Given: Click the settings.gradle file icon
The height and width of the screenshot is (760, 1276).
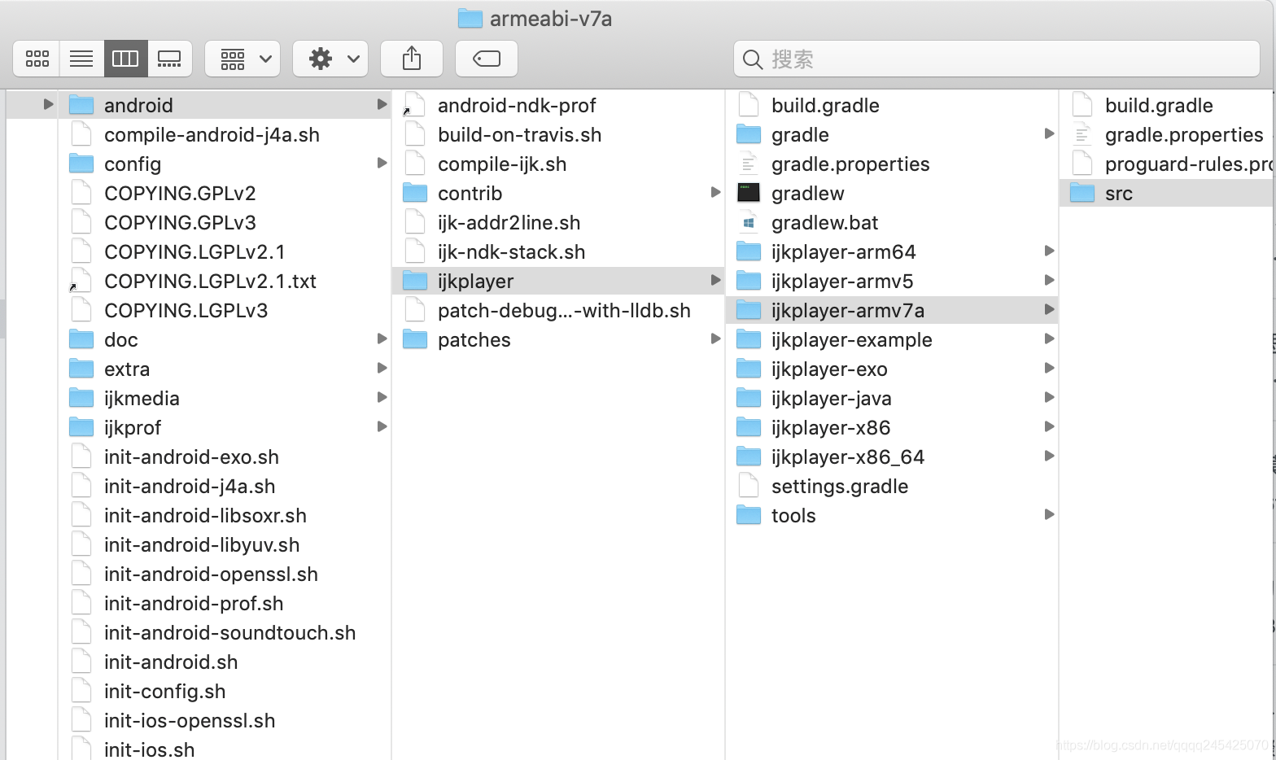Looking at the screenshot, I should click(x=749, y=486).
